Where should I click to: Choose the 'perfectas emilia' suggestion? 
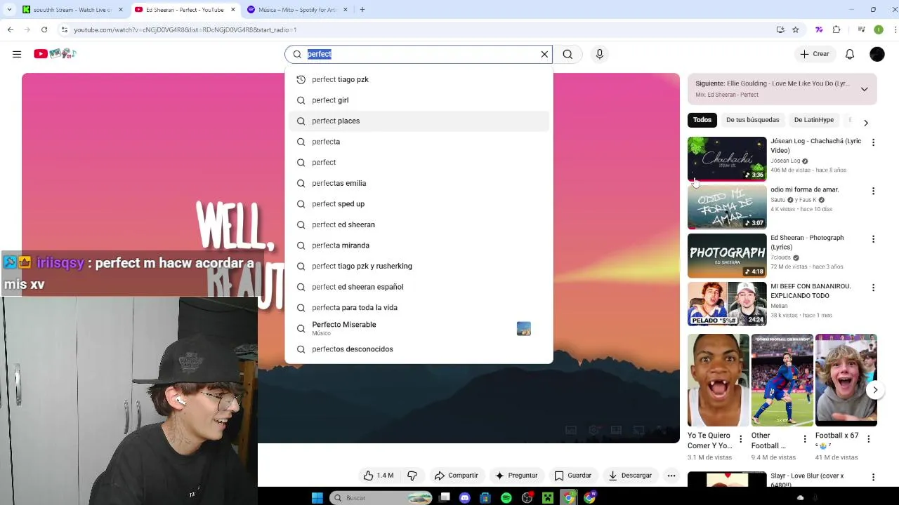pos(419,183)
